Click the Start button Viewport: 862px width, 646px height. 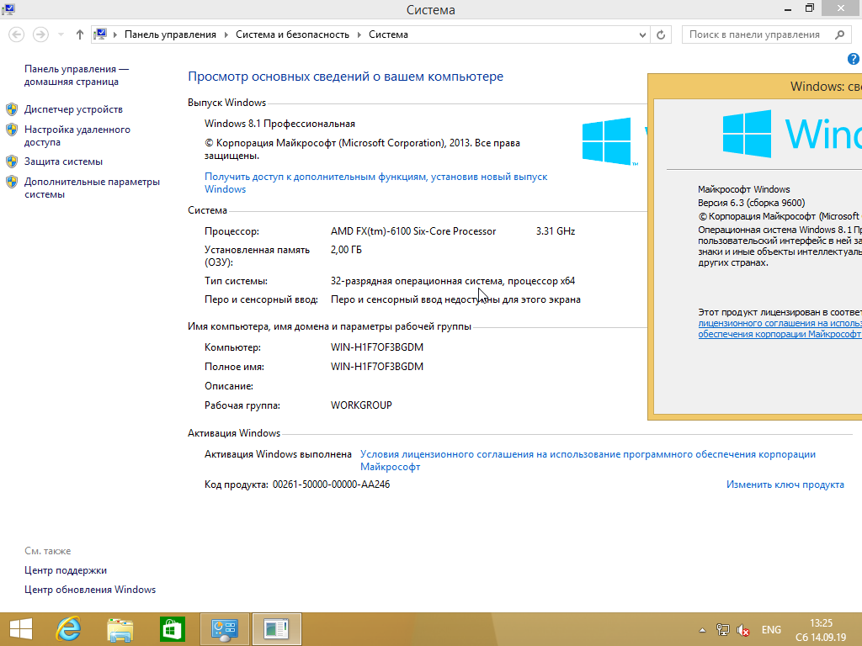(20, 629)
